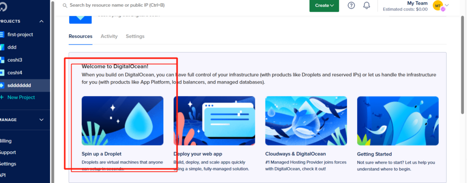Collapse the Projects section chevron
This screenshot has width=467, height=183.
pos(42,21)
